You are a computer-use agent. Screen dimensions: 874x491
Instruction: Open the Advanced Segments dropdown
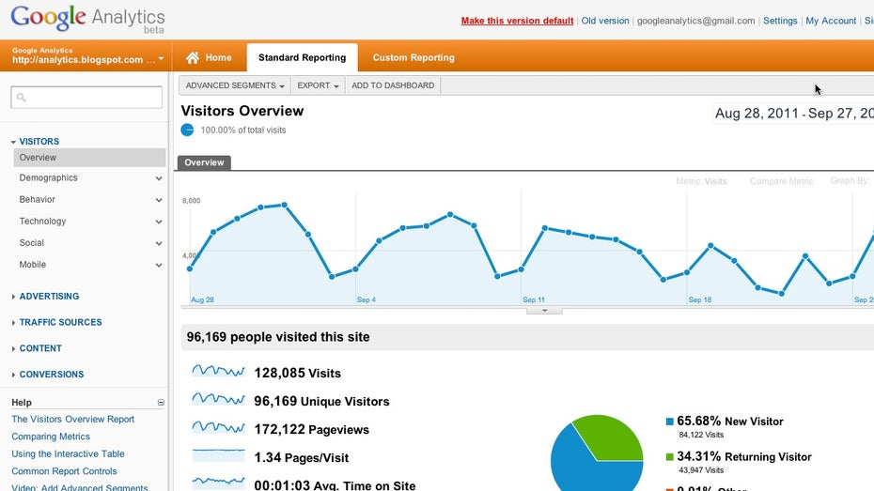(235, 85)
